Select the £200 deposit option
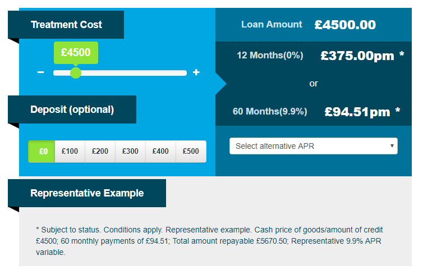The width and height of the screenshot is (423, 274). (x=100, y=151)
